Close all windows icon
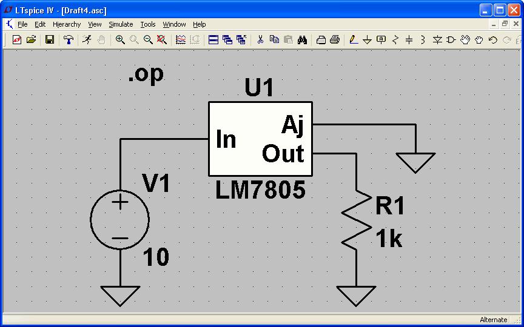Screen dimensions: 524x327 pyautogui.click(x=241, y=40)
